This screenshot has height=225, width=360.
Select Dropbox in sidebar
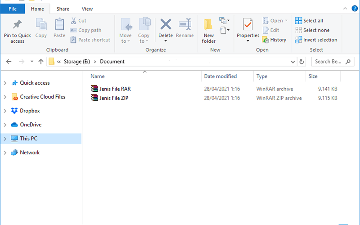[x=30, y=111]
